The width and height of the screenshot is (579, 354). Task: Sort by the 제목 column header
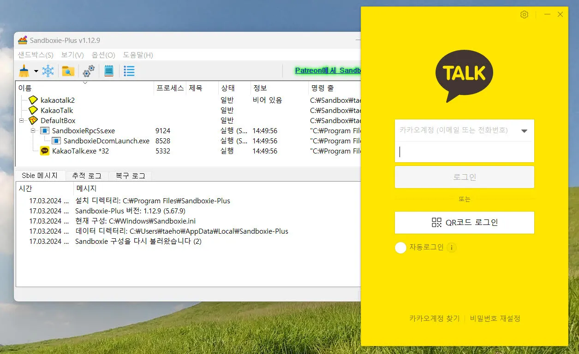(x=202, y=88)
